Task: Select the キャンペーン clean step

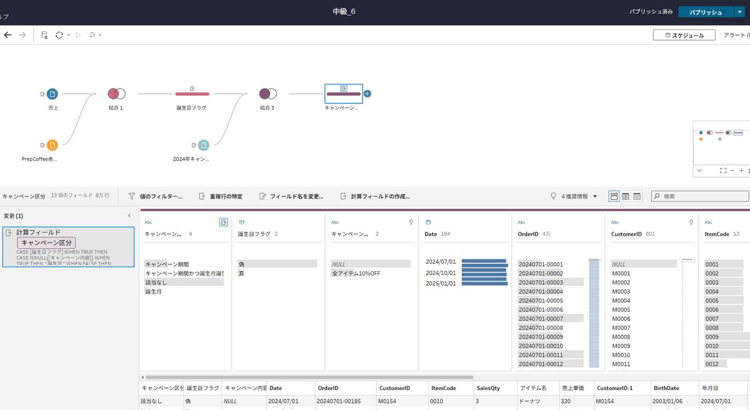Action: tap(343, 94)
